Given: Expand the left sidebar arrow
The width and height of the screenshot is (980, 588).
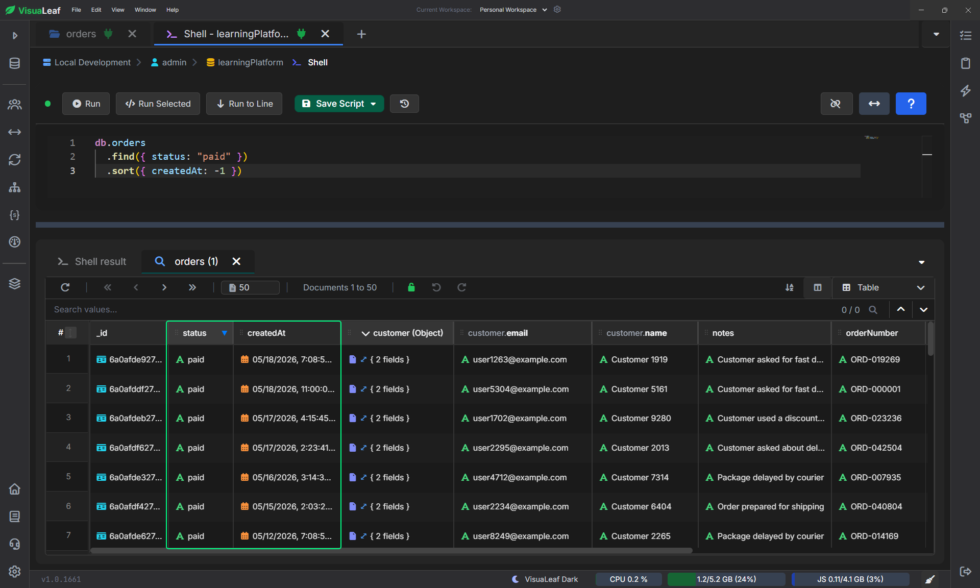Looking at the screenshot, I should [15, 35].
